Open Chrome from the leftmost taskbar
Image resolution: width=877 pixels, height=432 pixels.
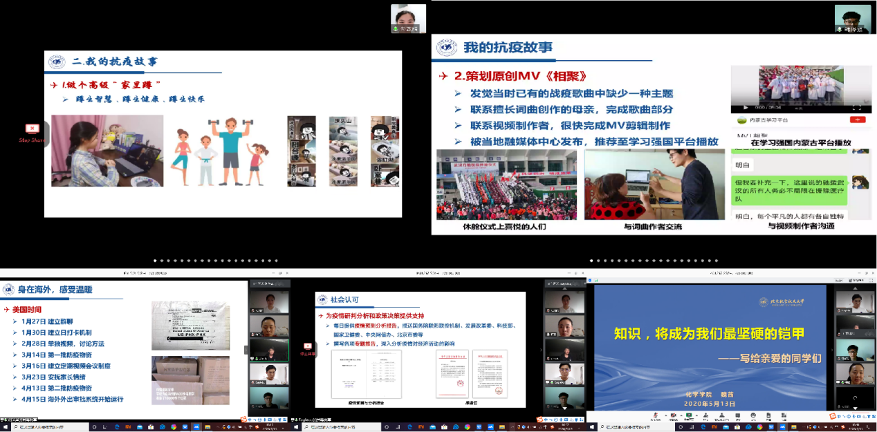click(173, 427)
